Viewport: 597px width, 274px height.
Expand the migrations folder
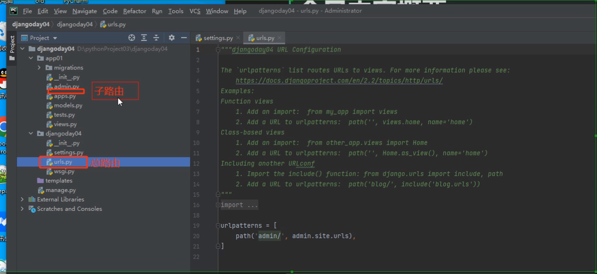39,68
